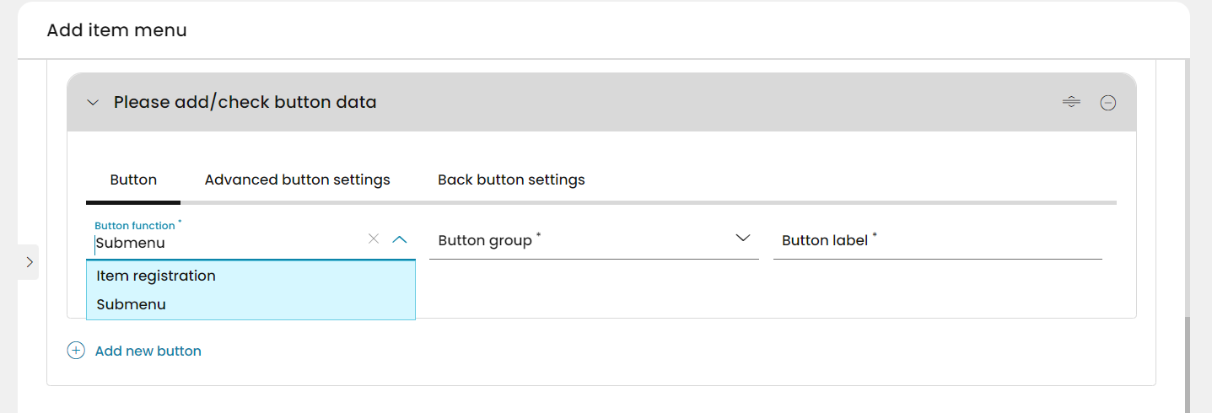Click the Add new button link
The image size is (1212, 413).
148,351
